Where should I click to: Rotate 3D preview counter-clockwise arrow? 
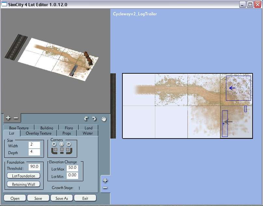click(x=86, y=119)
